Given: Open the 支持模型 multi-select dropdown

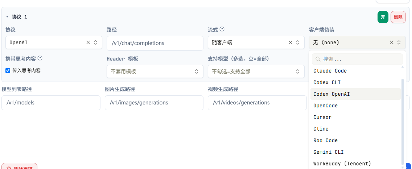Looking at the screenshot, I should click(x=256, y=71).
